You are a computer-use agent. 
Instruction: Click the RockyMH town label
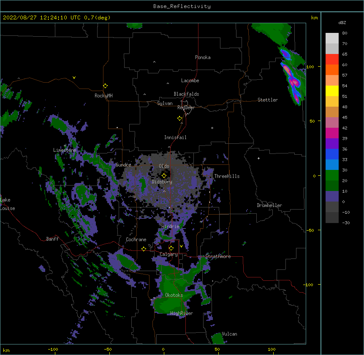(x=103, y=96)
